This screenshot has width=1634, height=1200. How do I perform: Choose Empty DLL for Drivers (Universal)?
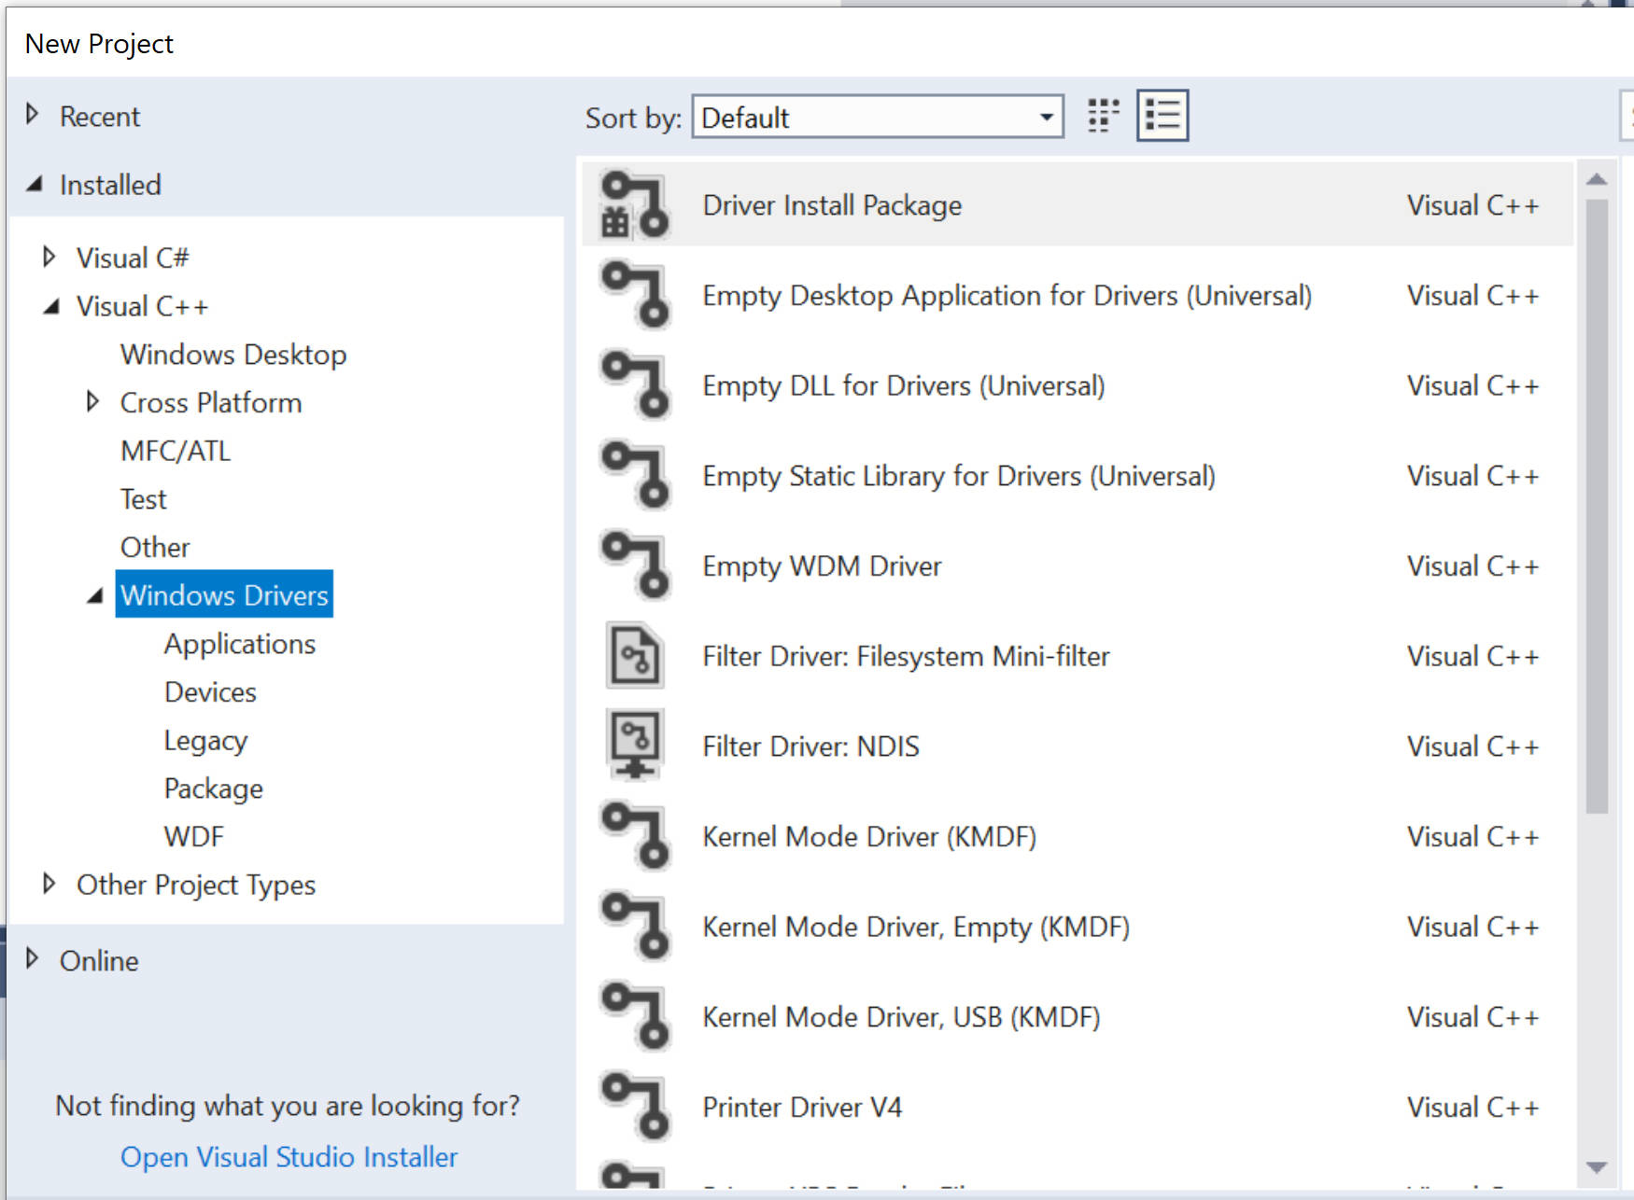click(x=903, y=385)
